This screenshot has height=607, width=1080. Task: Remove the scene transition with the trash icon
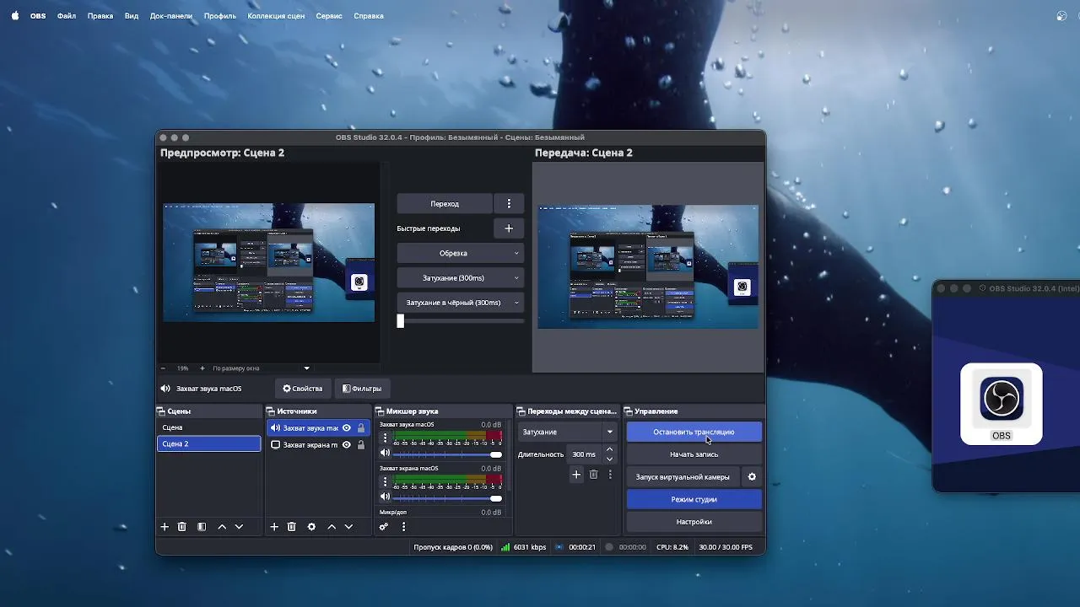tap(593, 475)
